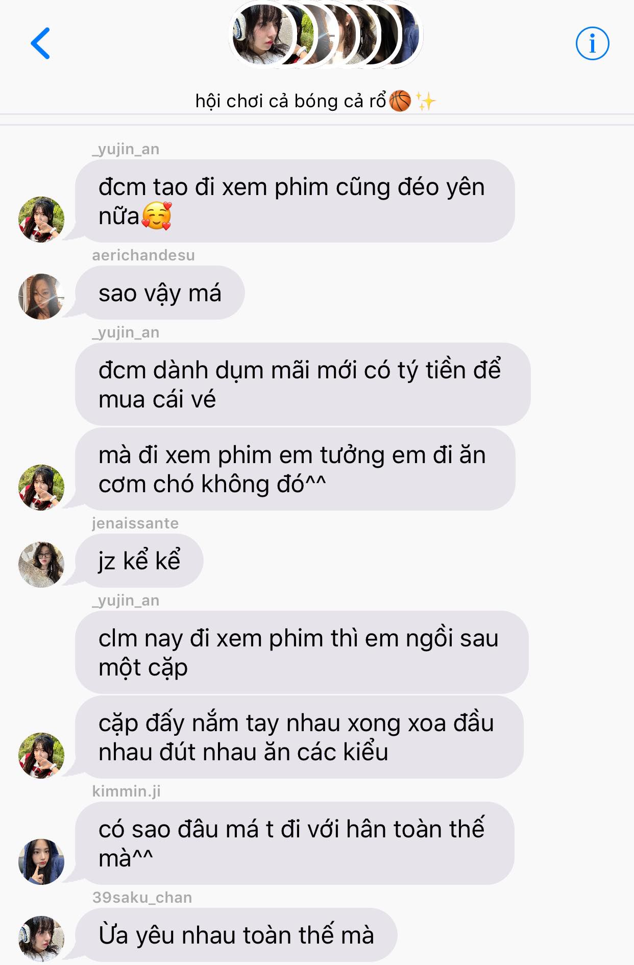The width and height of the screenshot is (634, 965).
Task: Select the 'sao vậy má' message bubble
Action: click(x=160, y=293)
